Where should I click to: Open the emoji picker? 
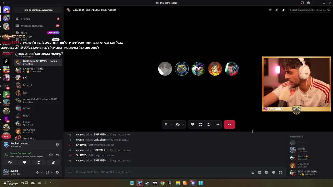(274, 172)
